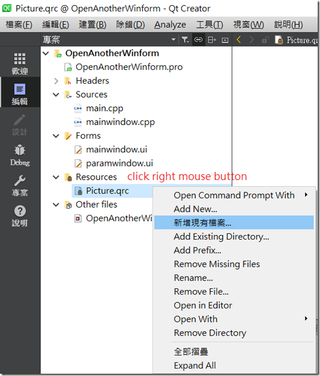Image resolution: width=320 pixels, height=376 pixels.
Task: Click the Qt Creator logo in title bar
Action: [x=7, y=8]
